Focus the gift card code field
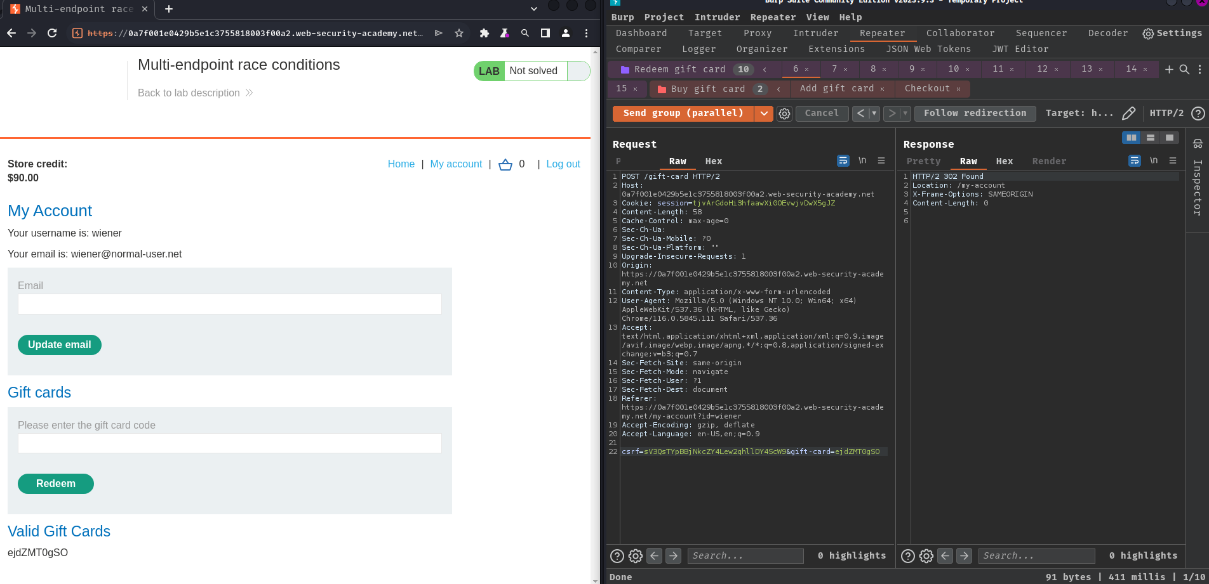 point(230,443)
